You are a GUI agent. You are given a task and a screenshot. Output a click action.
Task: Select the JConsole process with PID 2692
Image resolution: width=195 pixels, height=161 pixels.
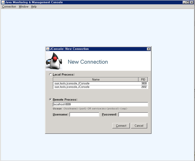click(x=100, y=87)
